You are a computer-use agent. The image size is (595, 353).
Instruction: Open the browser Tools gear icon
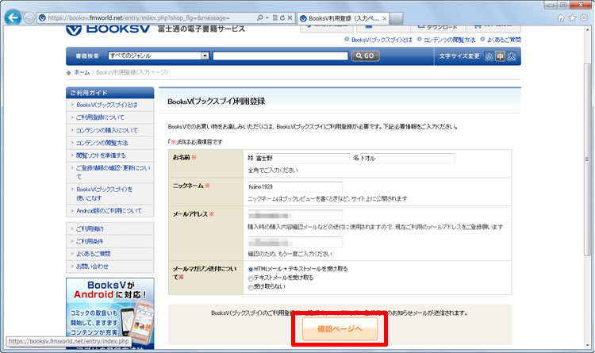click(584, 17)
